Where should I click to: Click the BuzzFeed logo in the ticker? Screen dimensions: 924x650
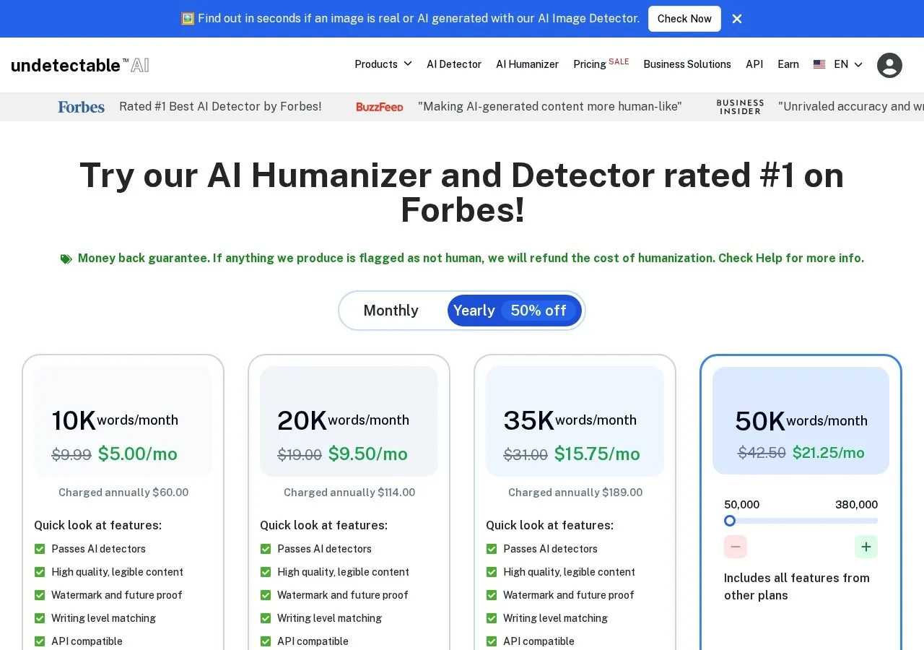[380, 107]
